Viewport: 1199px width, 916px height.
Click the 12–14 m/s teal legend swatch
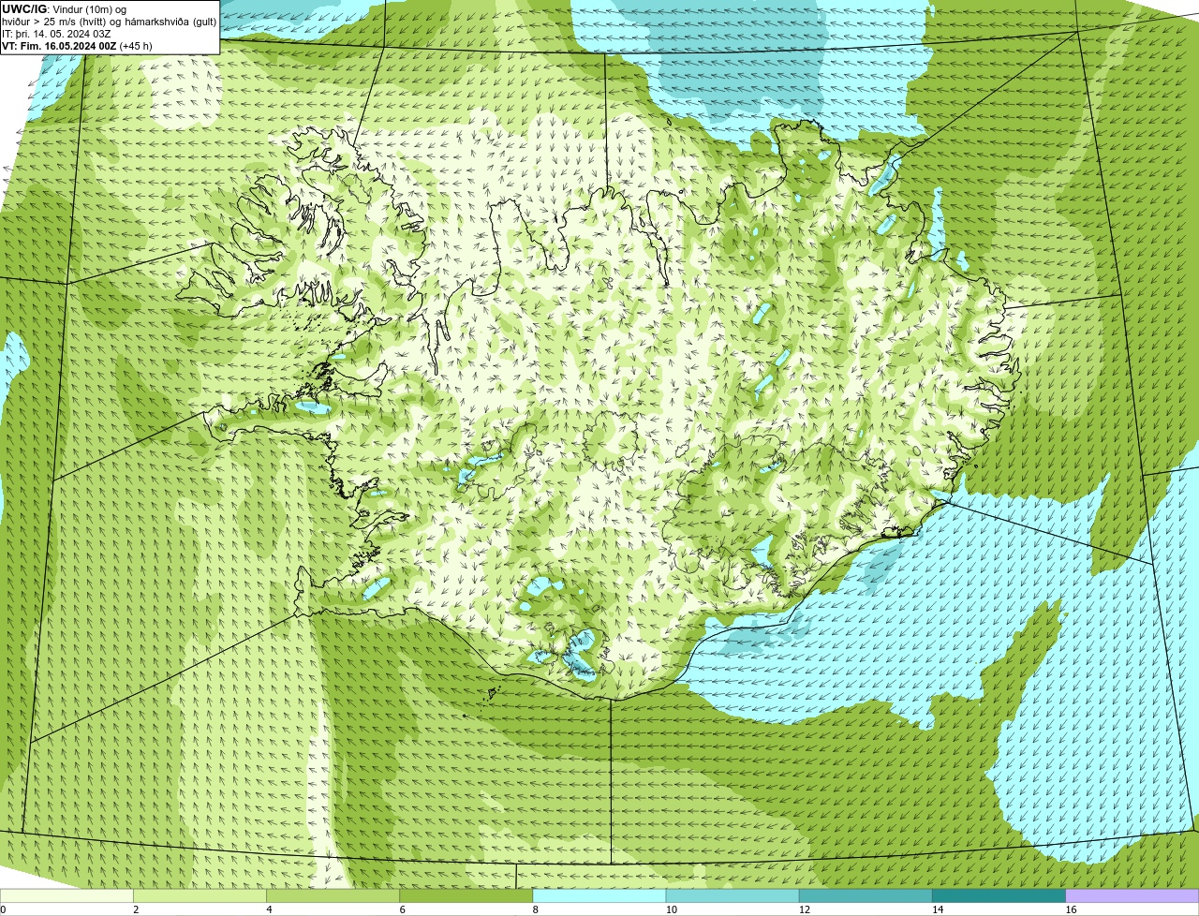866,895
